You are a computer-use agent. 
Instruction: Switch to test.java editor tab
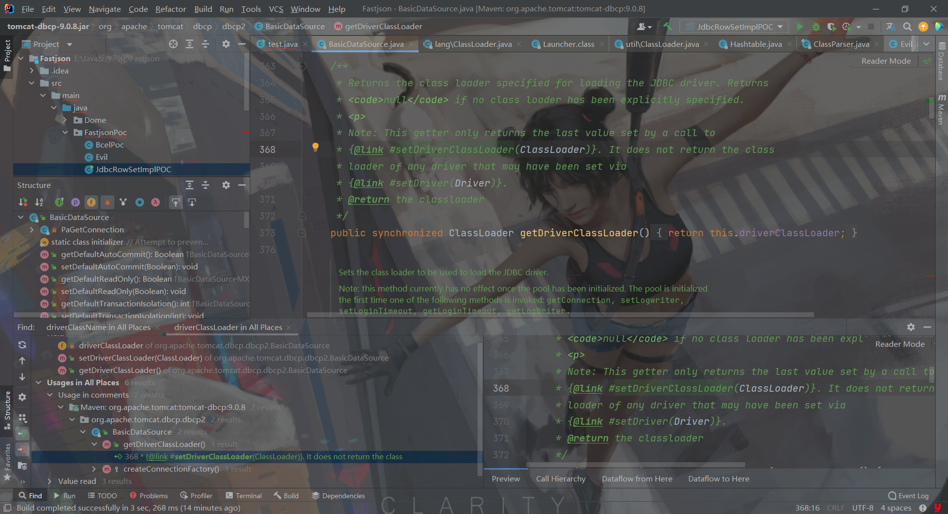coord(282,44)
